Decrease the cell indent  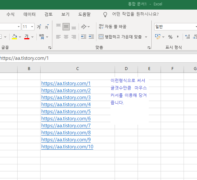(84, 37)
